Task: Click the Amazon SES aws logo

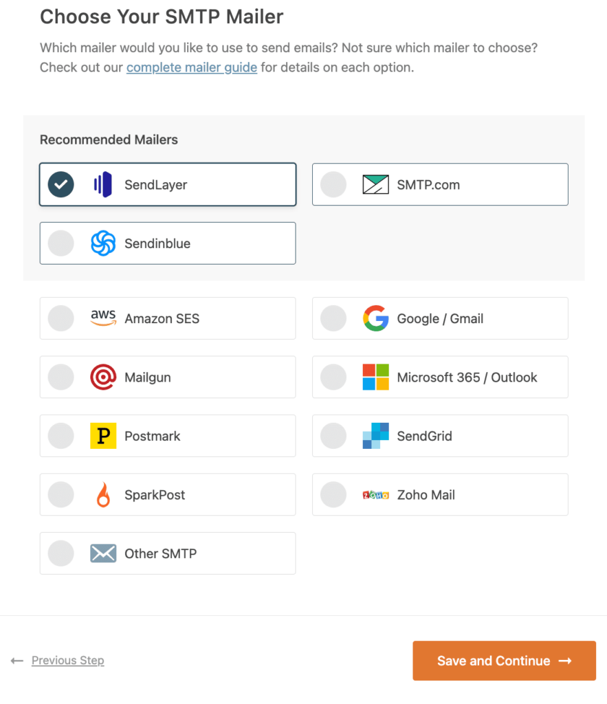Action: (103, 318)
